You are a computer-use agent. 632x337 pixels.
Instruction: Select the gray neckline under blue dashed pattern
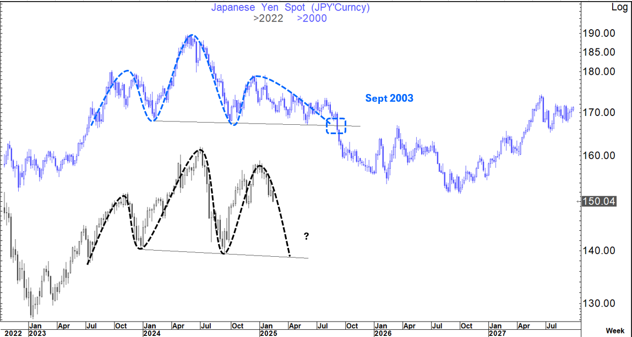coord(275,124)
